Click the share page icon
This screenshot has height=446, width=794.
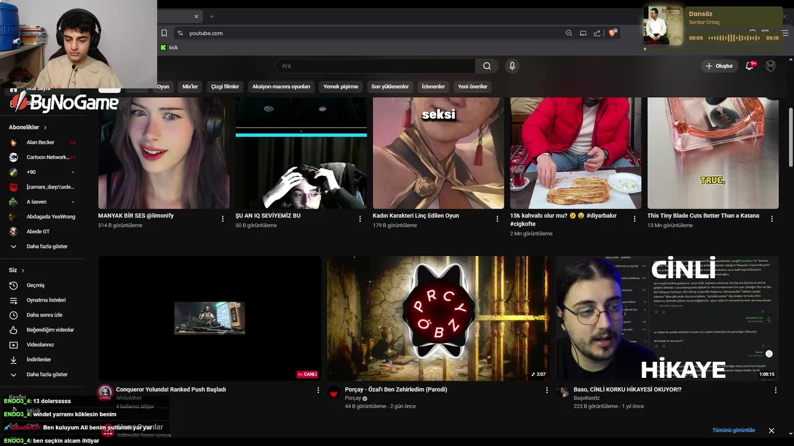tap(597, 33)
